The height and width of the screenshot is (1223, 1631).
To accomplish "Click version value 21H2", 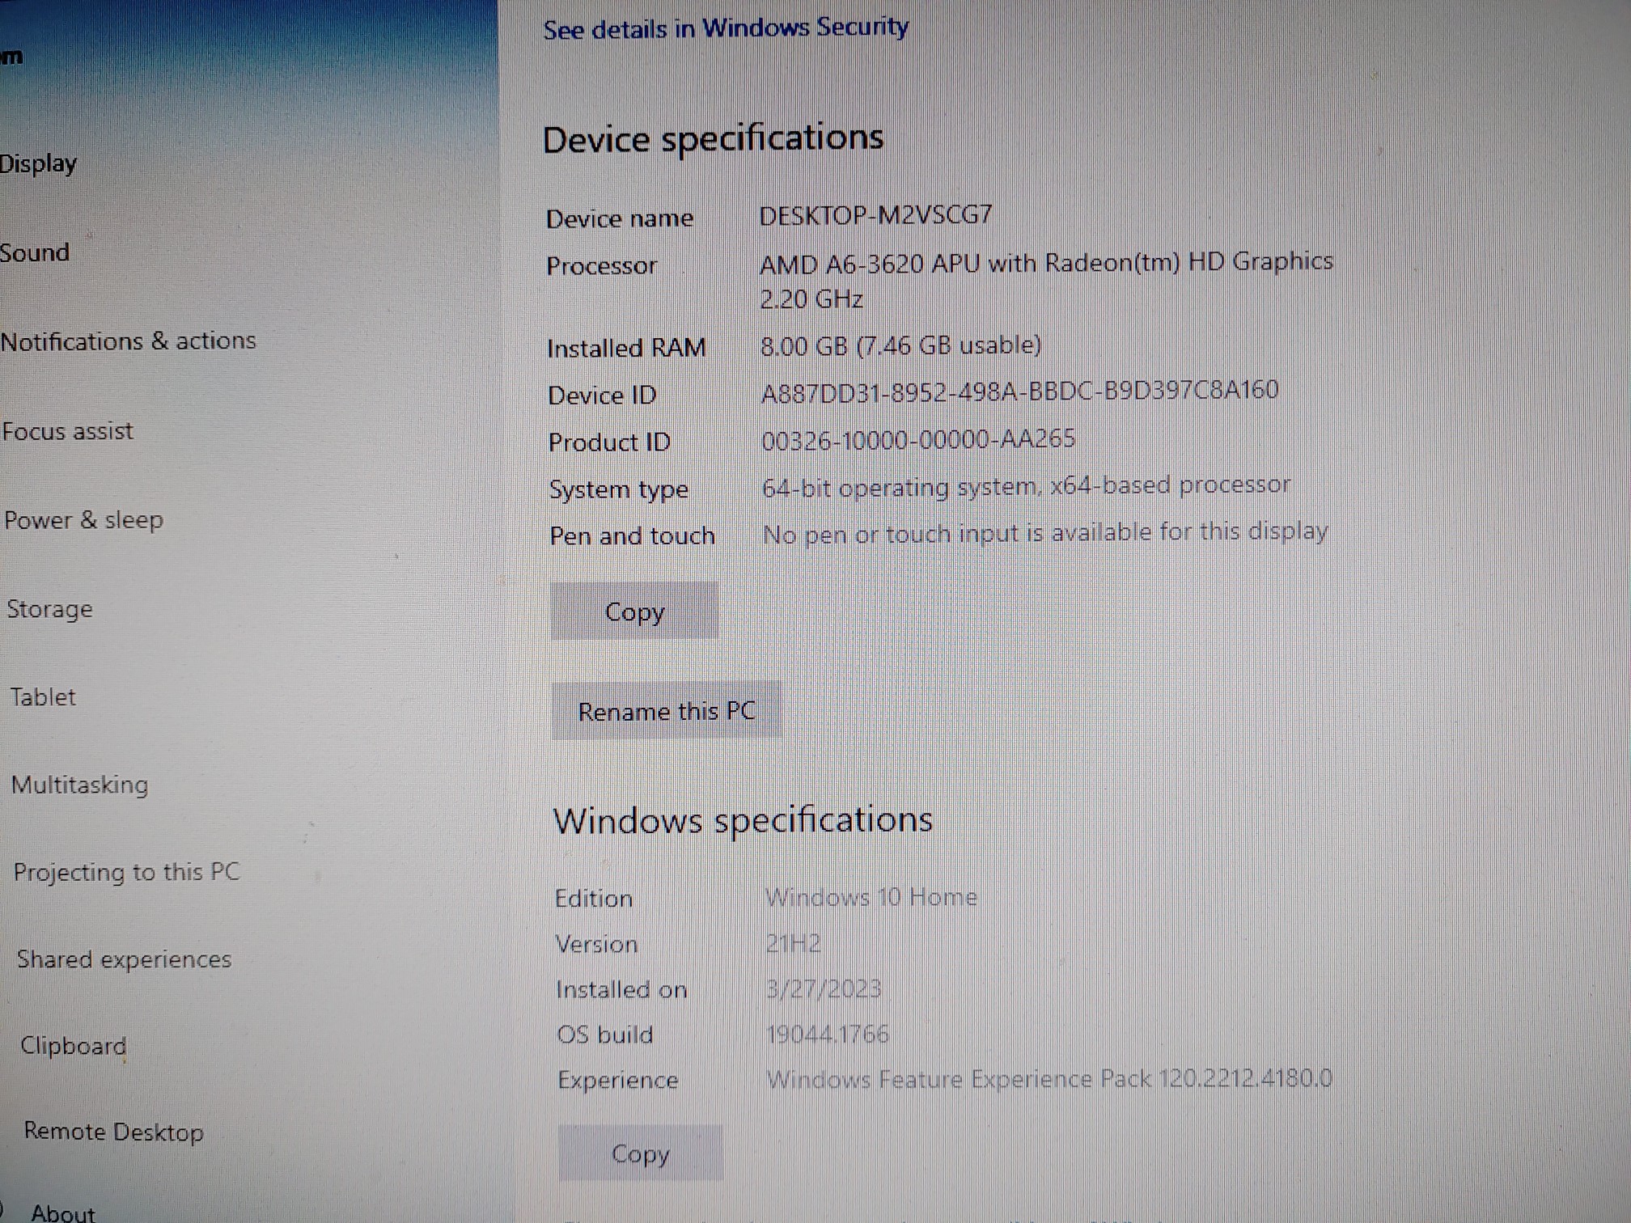I will pyautogui.click(x=794, y=943).
